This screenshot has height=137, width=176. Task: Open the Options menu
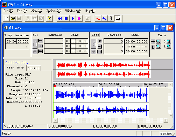54,11
